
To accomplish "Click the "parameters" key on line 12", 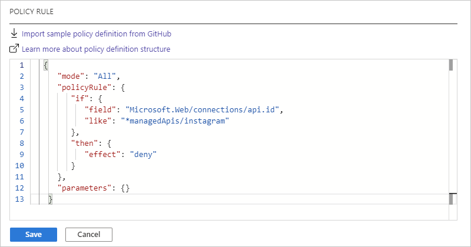I will (x=82, y=189).
